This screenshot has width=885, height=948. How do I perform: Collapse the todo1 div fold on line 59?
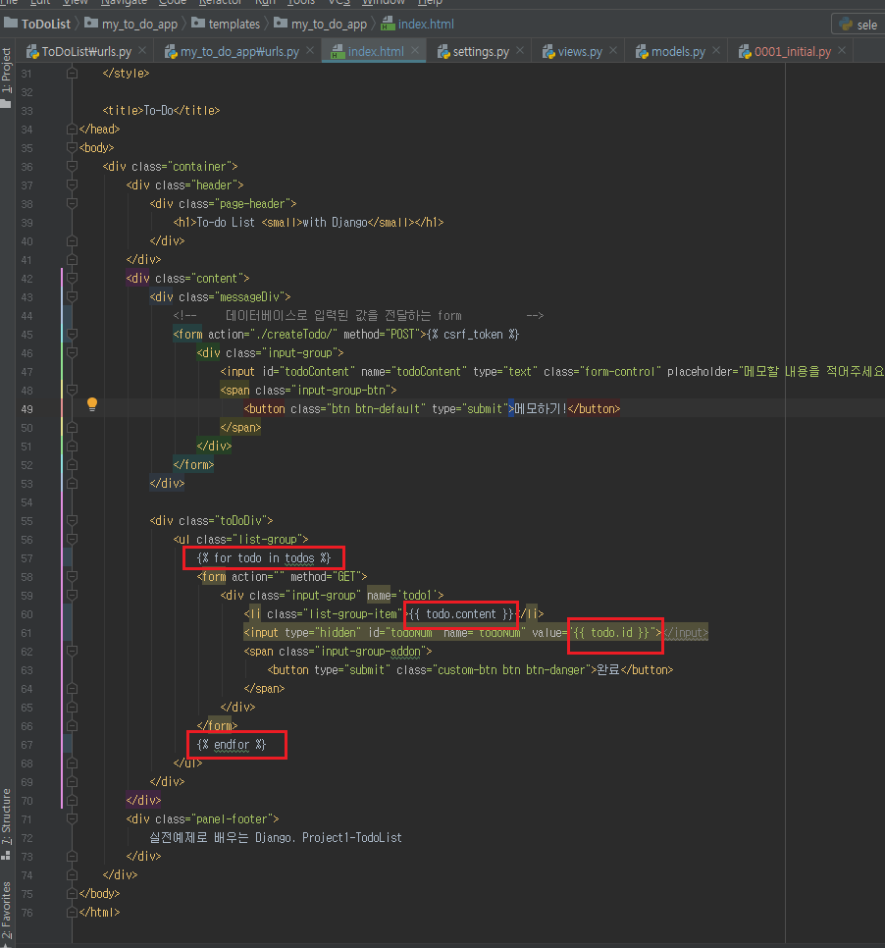[x=72, y=596]
